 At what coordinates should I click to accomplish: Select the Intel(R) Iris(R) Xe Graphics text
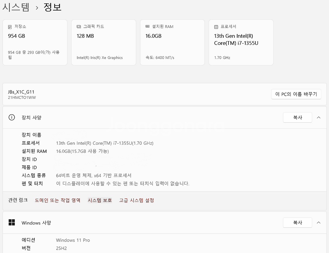click(100, 58)
